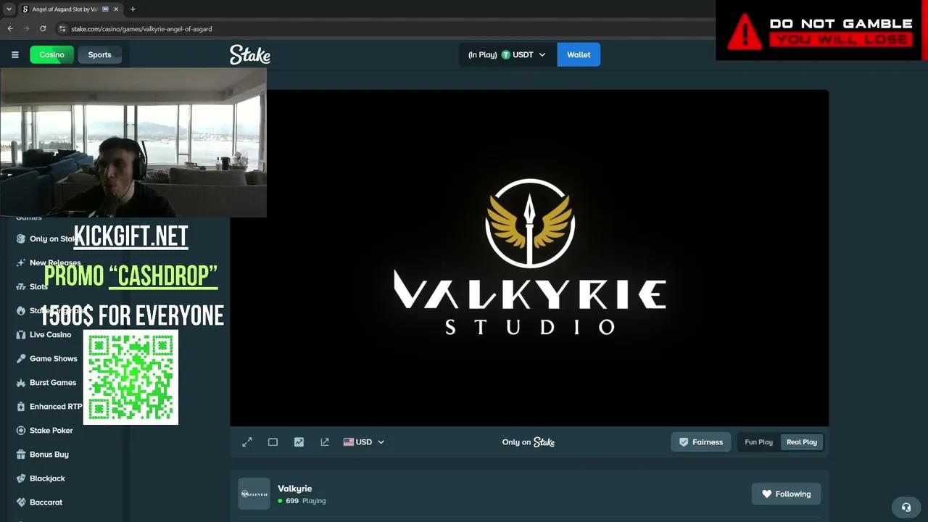Open the Wallet

coord(579,54)
